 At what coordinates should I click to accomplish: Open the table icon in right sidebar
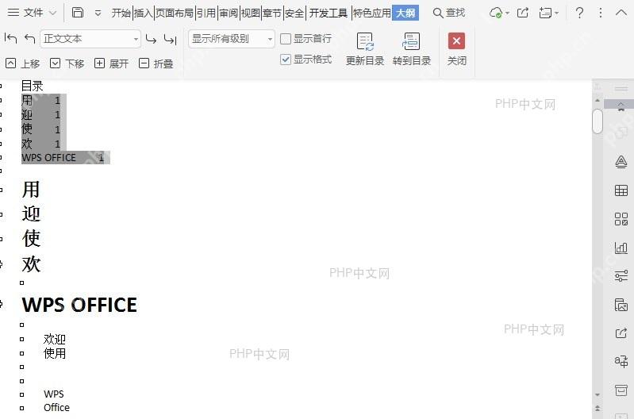pyautogui.click(x=621, y=190)
